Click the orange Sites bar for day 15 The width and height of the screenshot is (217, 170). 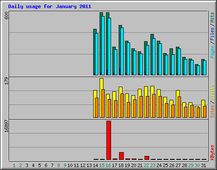103,103
